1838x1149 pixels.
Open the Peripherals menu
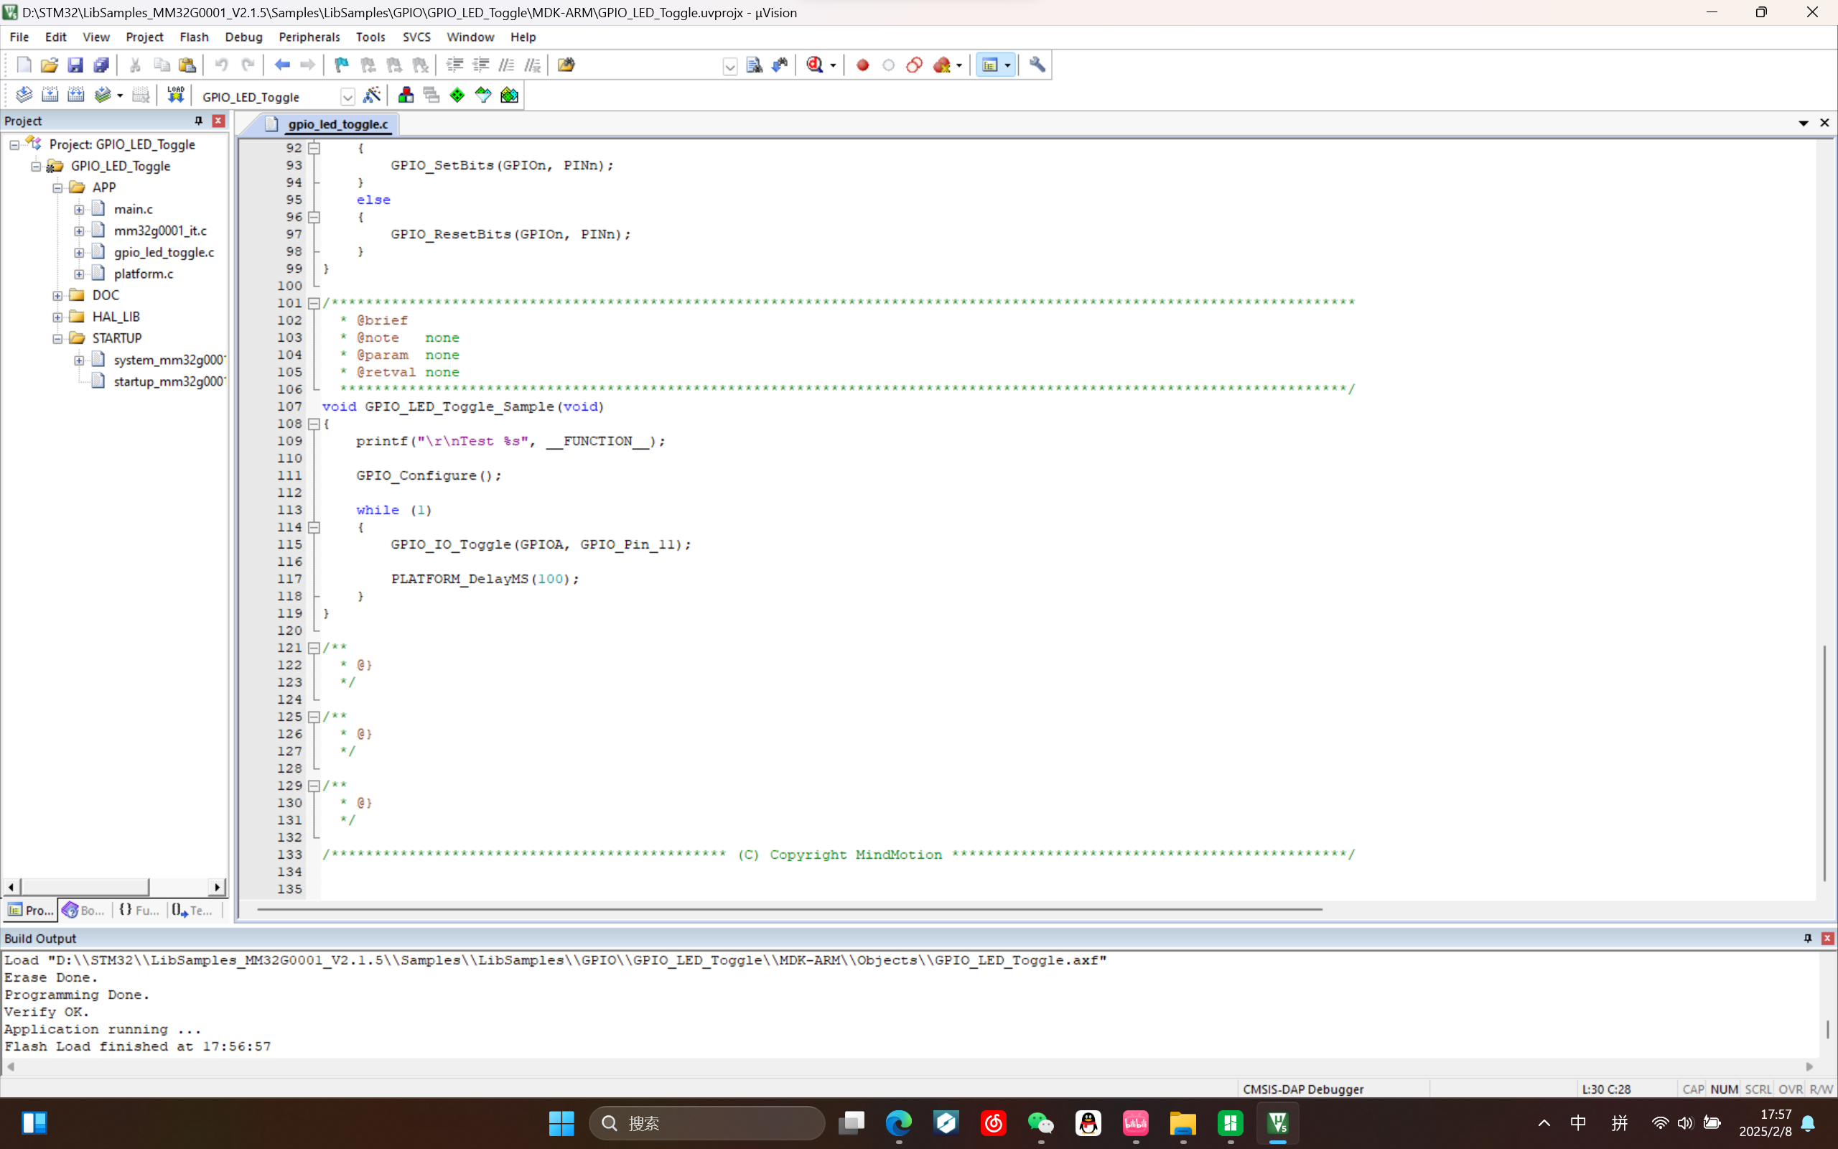[308, 37]
